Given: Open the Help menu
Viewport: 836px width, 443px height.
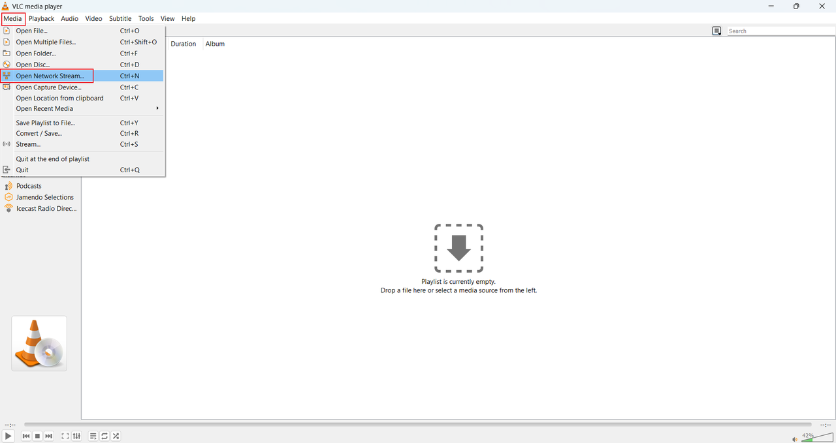Looking at the screenshot, I should click(189, 18).
